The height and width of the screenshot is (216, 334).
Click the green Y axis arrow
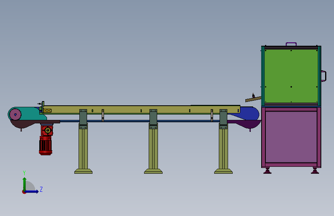pyautogui.click(x=25, y=184)
